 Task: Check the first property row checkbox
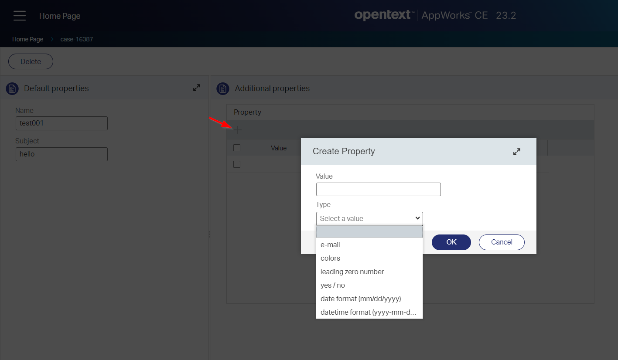(x=237, y=164)
